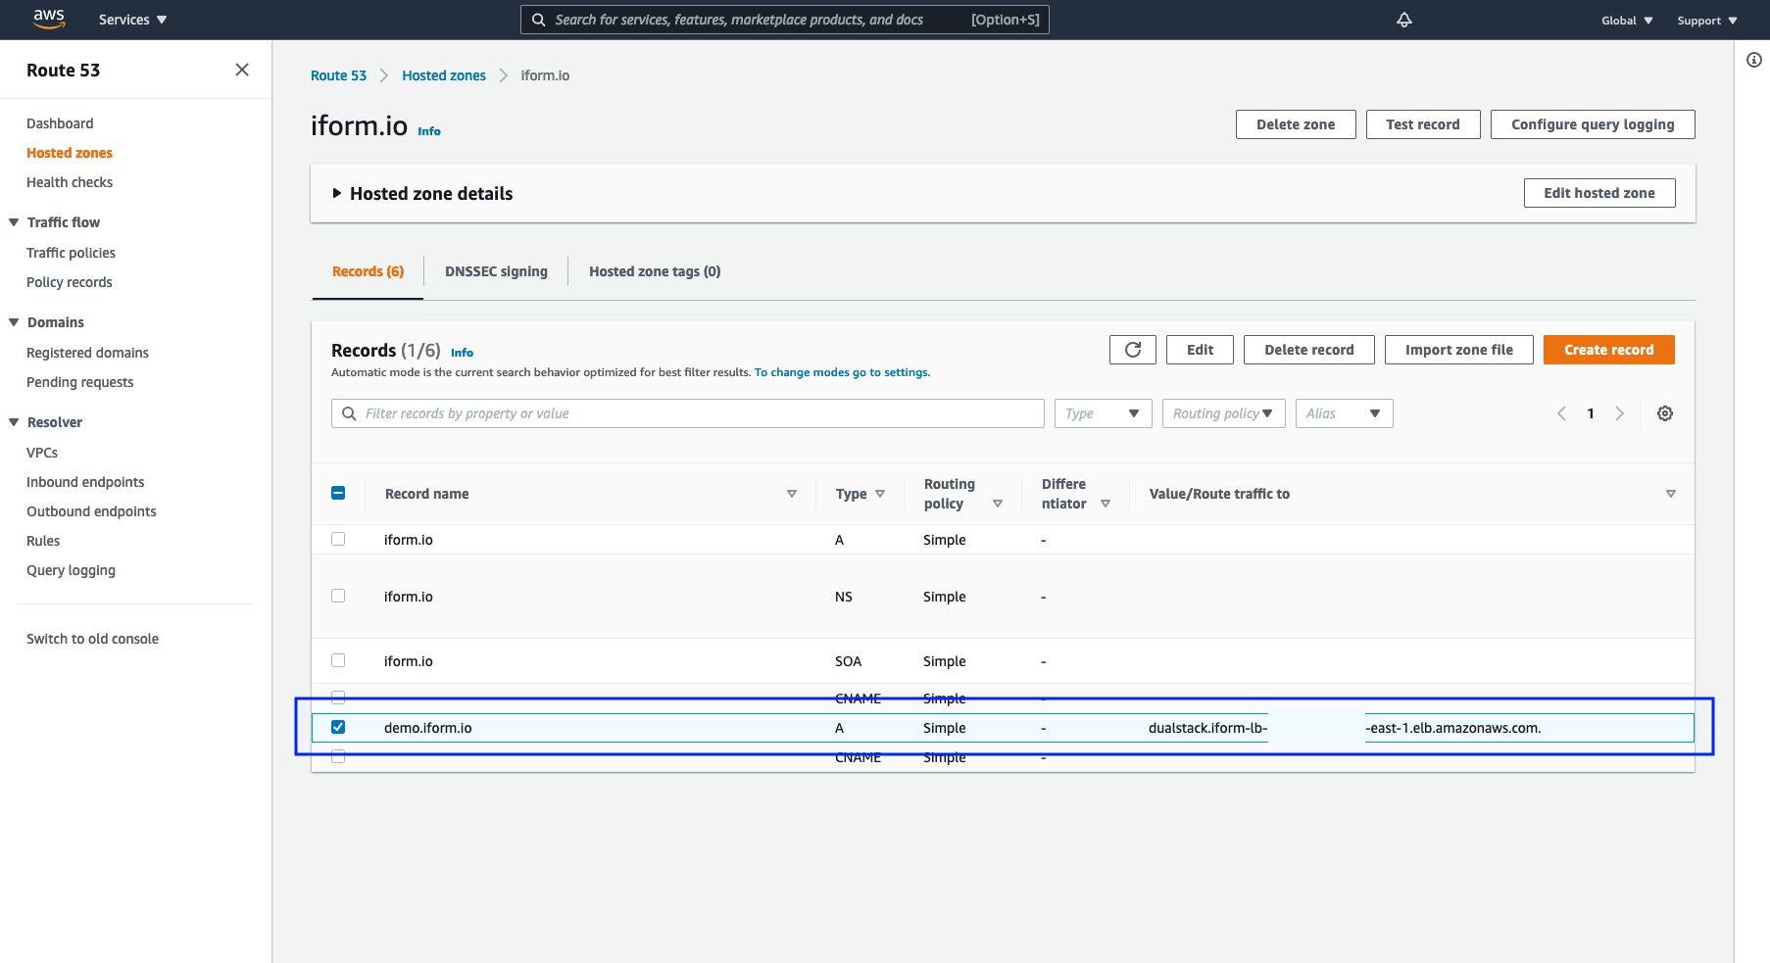Open VPCs in Resolver sidebar

[x=42, y=453]
